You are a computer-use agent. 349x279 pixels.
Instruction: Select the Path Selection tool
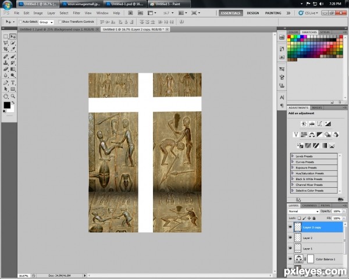point(6,89)
